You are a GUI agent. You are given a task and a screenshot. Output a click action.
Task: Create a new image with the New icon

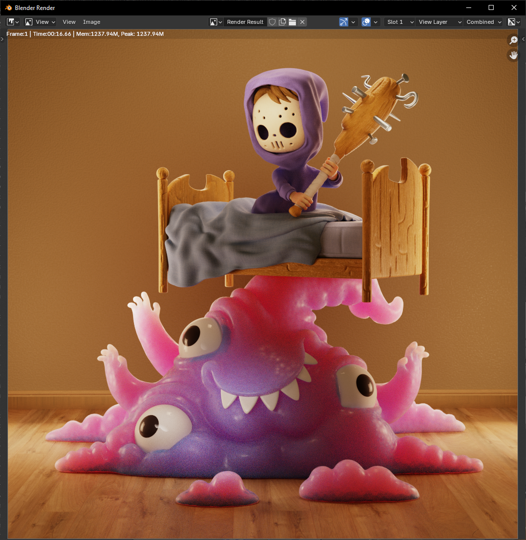click(282, 21)
